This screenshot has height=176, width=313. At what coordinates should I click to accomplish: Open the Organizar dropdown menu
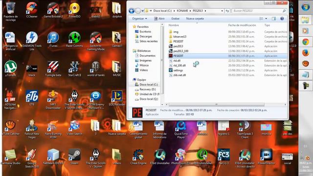pos(139,19)
